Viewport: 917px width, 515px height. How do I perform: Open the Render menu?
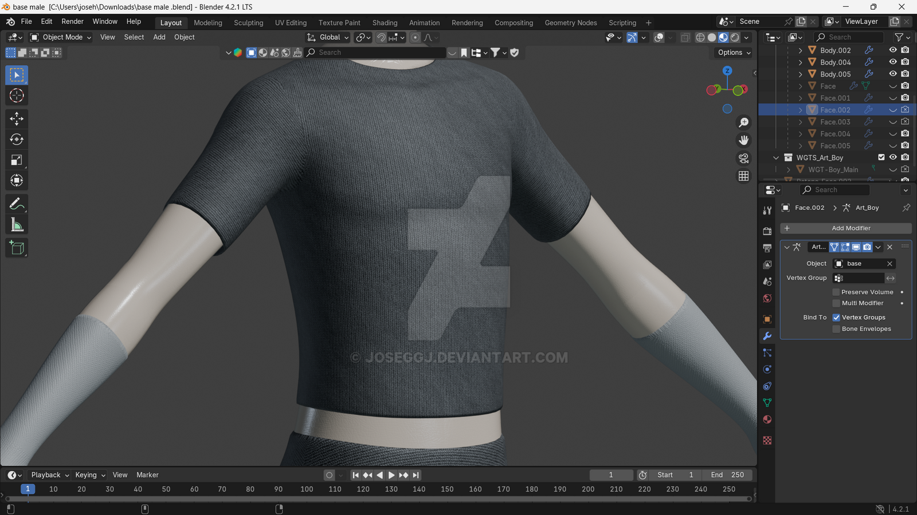tap(72, 21)
